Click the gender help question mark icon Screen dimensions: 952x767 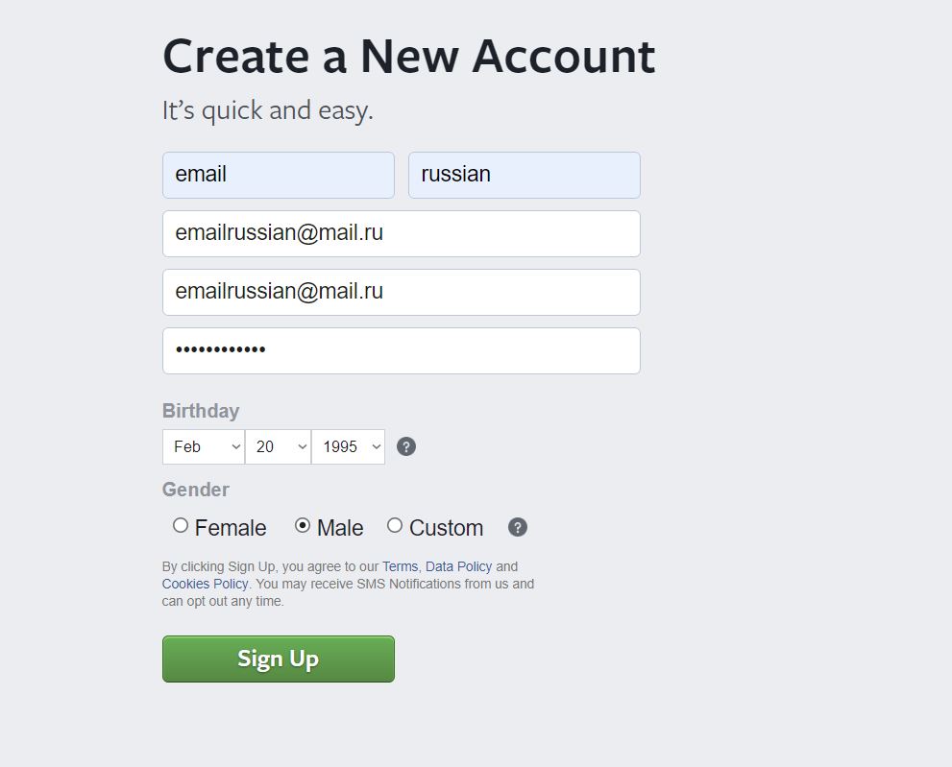pyautogui.click(x=517, y=527)
